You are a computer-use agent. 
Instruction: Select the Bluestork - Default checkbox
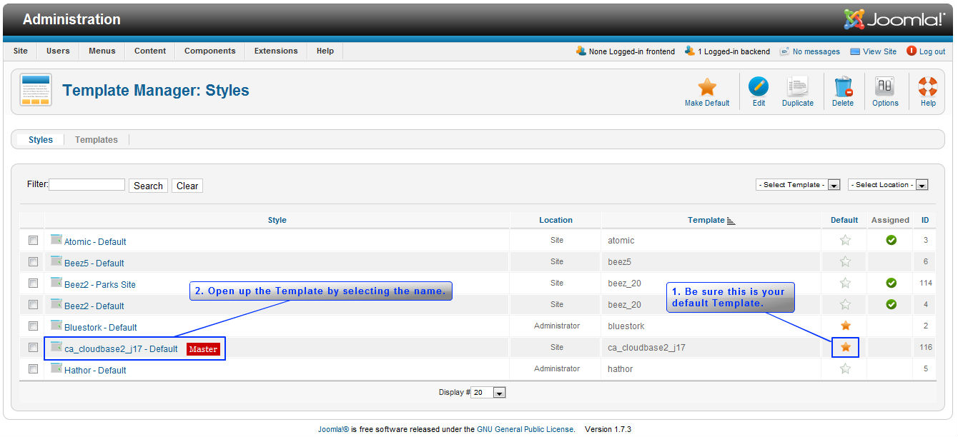pyautogui.click(x=33, y=326)
